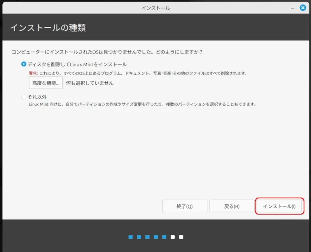The height and width of the screenshot is (252, 311).
Task: Minimize the installer window
Action: [292, 8]
